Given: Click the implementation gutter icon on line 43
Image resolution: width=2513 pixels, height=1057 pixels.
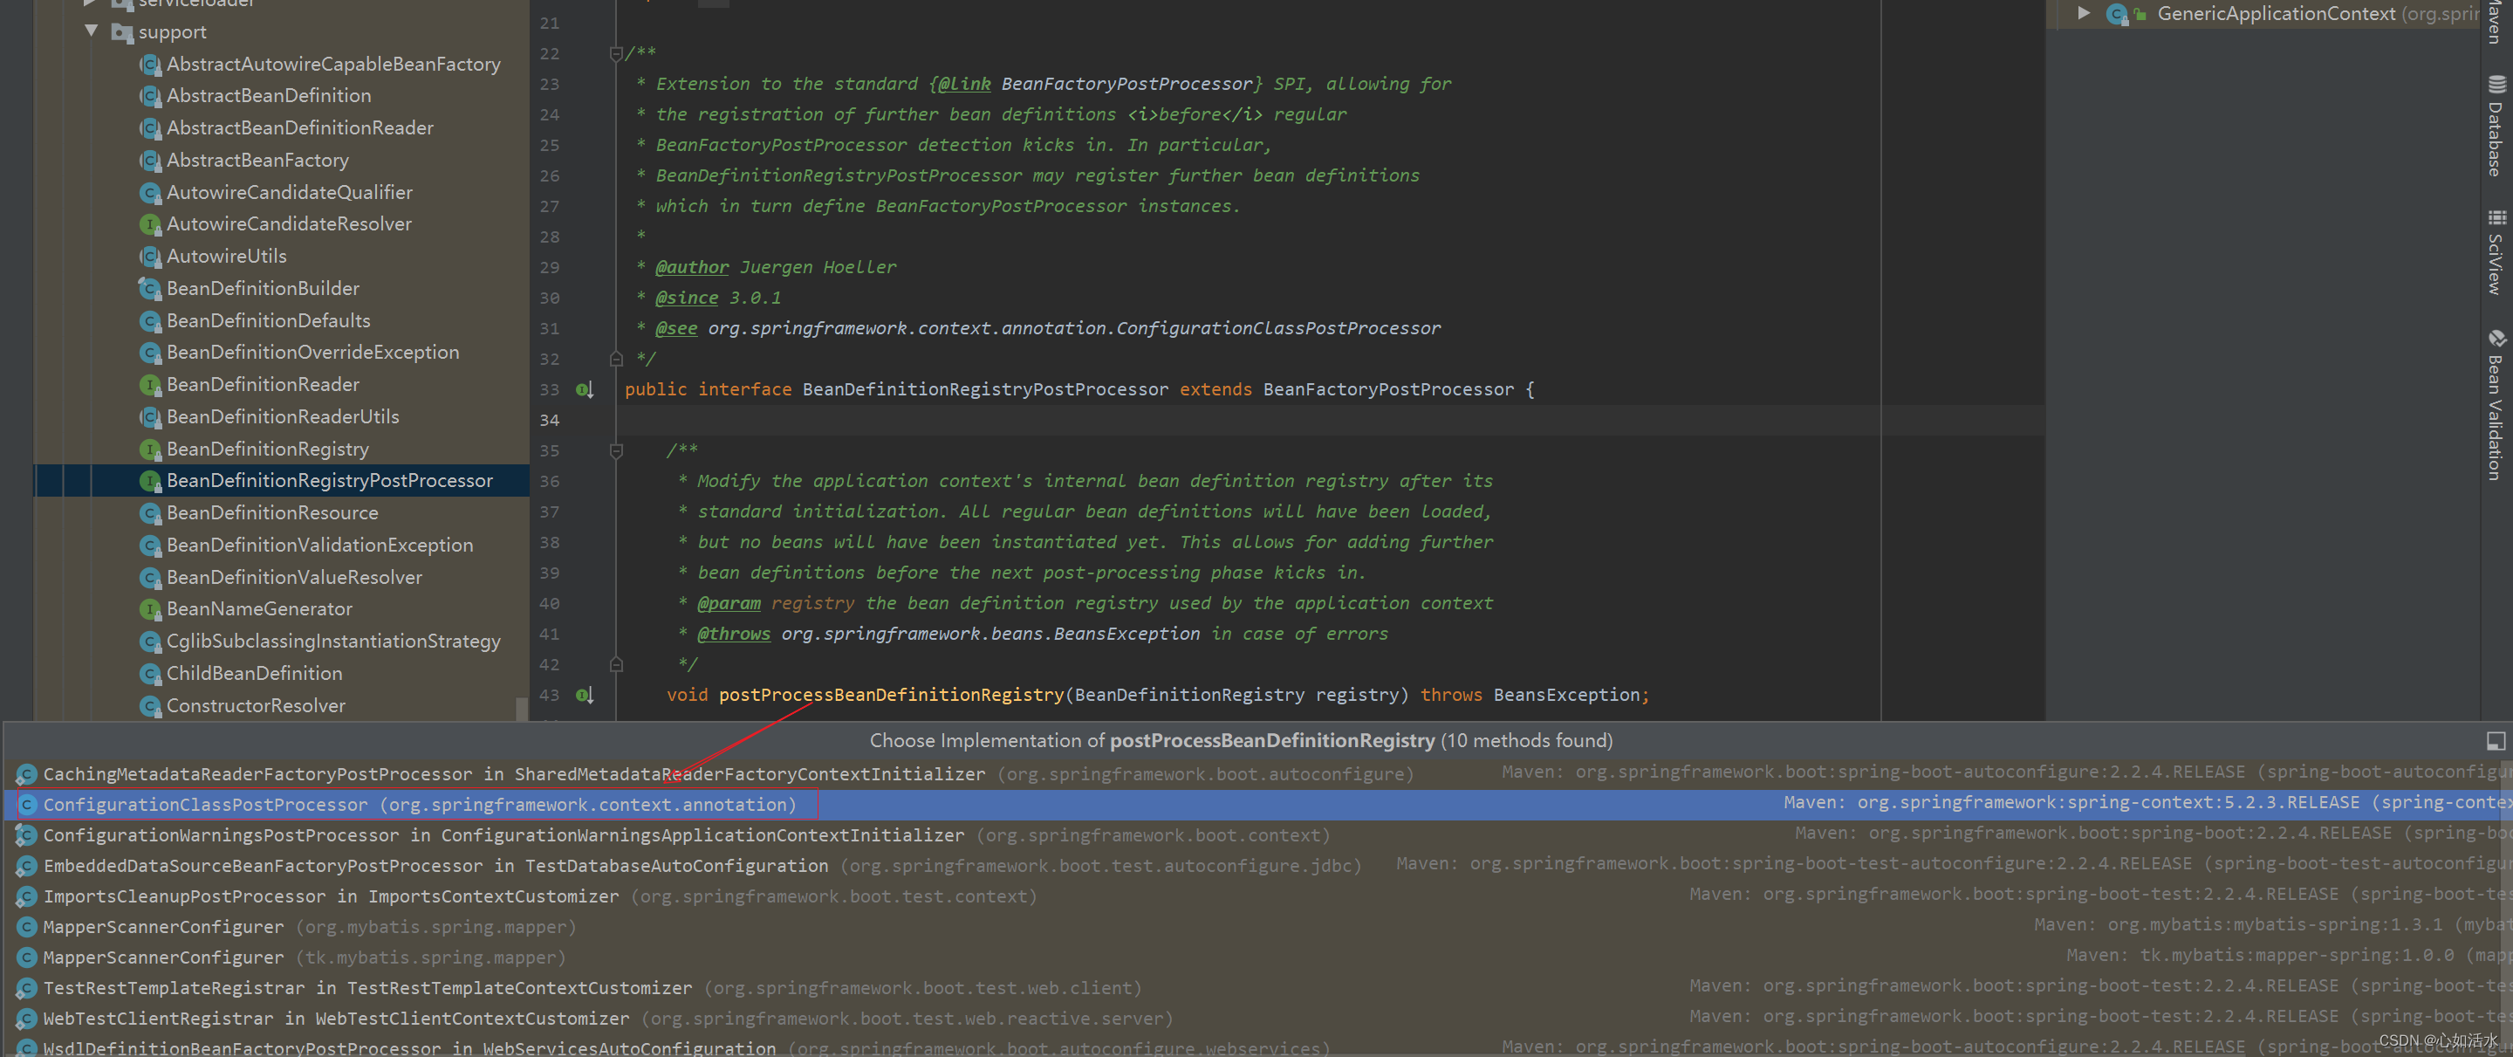Looking at the screenshot, I should coord(584,694).
